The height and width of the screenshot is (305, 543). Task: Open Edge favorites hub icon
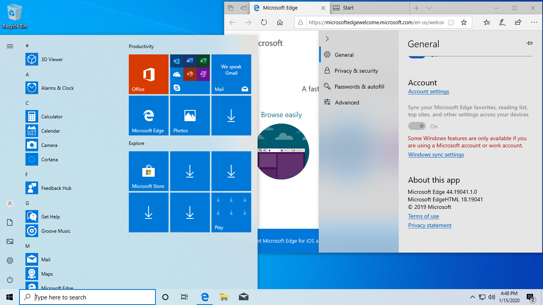[487, 23]
